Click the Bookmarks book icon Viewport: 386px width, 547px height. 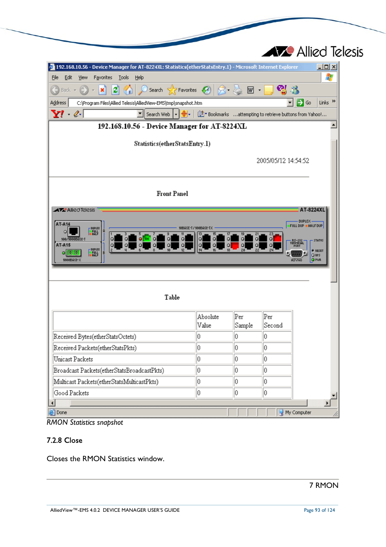[x=201, y=114]
